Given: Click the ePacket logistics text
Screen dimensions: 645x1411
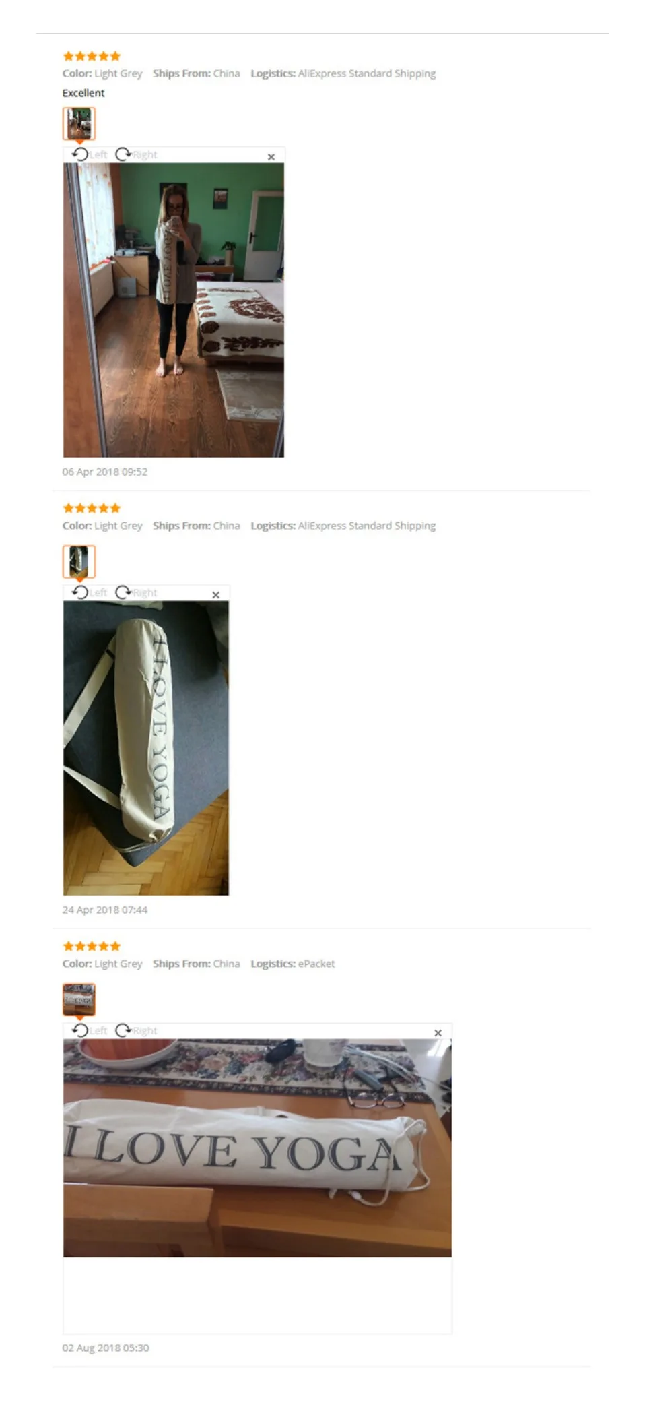Looking at the screenshot, I should click(316, 964).
